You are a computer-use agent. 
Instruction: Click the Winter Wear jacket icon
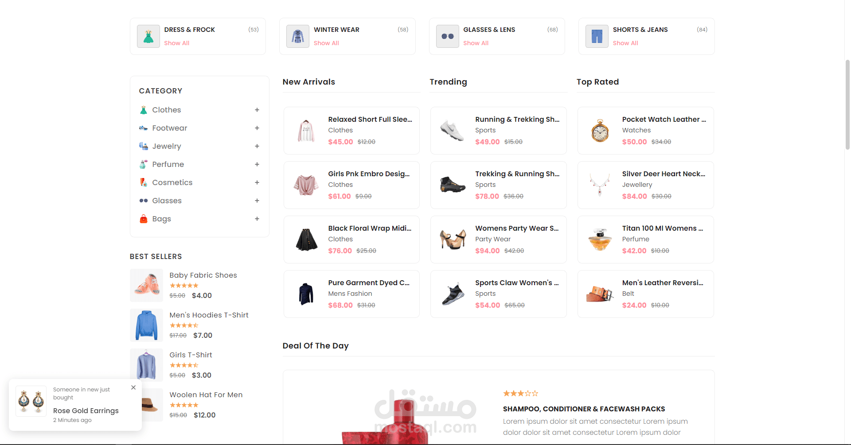[x=298, y=36]
